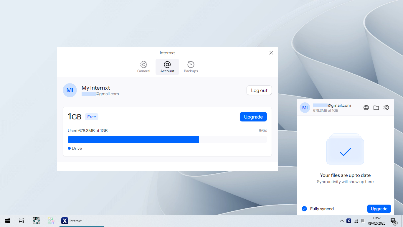The image size is (403, 227).
Task: Click the storage usage progress bar
Action: pyautogui.click(x=167, y=139)
